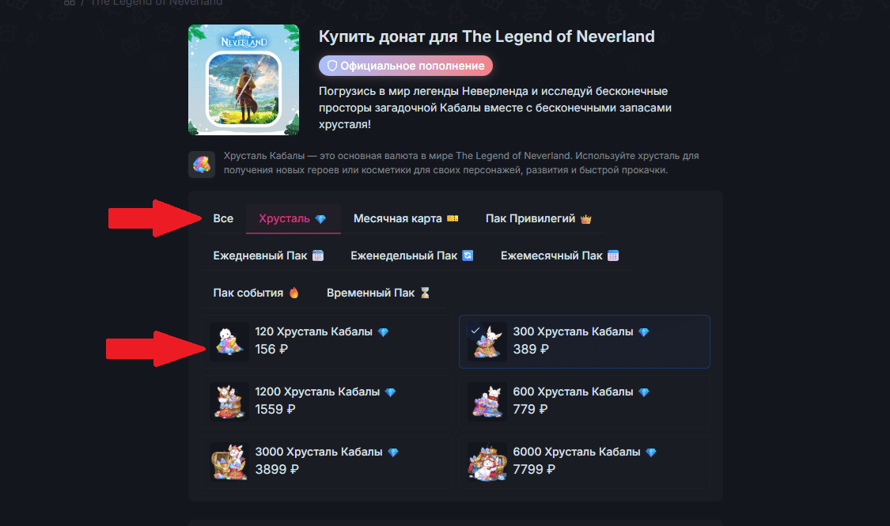Select the Месячная карта tab

406,218
